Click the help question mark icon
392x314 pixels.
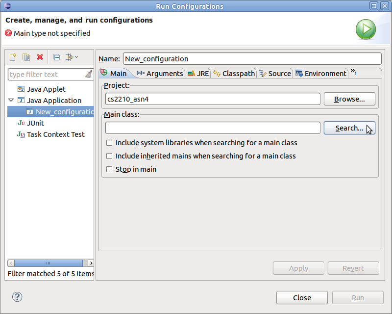[17, 297]
